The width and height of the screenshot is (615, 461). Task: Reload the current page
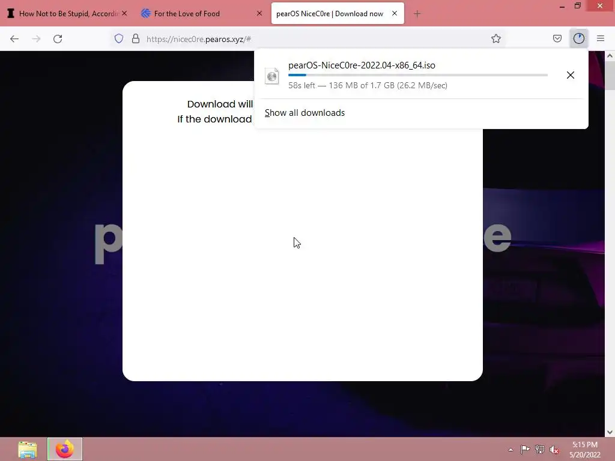point(58,39)
